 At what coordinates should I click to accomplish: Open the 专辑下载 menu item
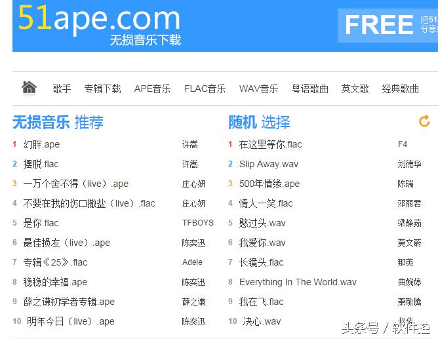(103, 89)
